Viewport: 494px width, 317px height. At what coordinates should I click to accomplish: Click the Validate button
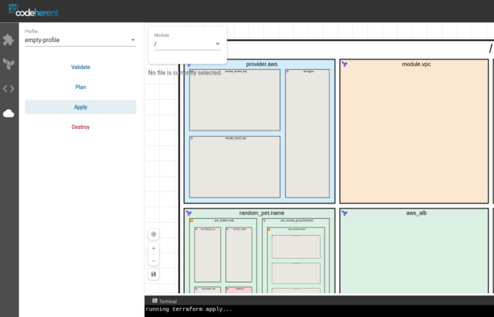pos(80,67)
